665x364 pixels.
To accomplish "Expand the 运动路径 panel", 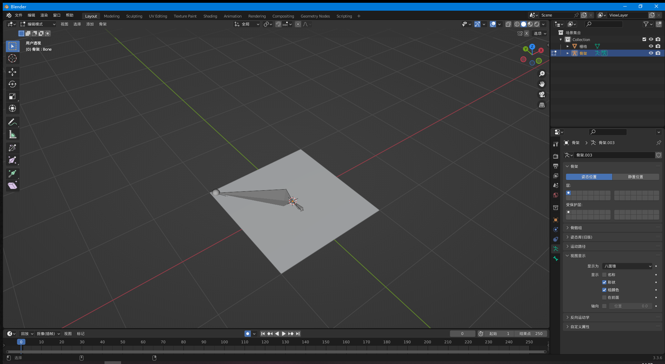I will click(x=612, y=246).
